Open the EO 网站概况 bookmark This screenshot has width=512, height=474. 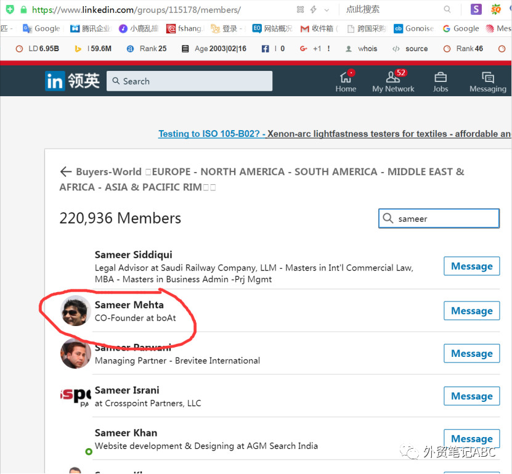pos(272,29)
